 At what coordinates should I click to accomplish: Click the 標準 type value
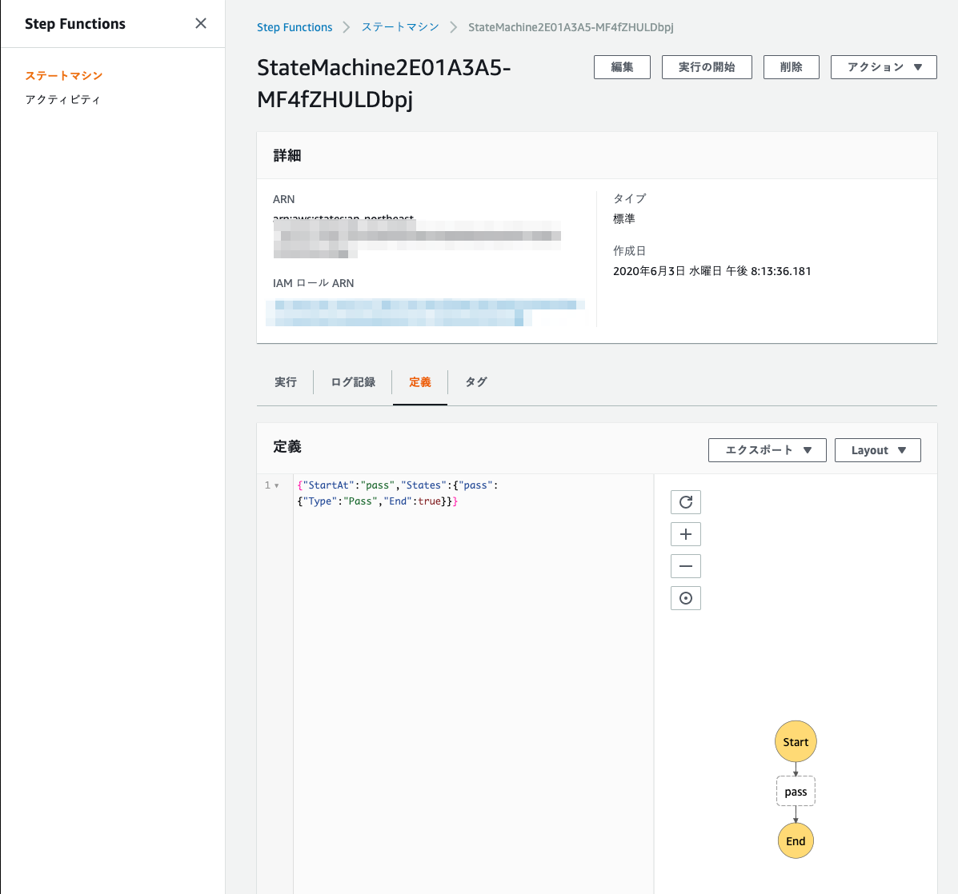[x=623, y=219]
